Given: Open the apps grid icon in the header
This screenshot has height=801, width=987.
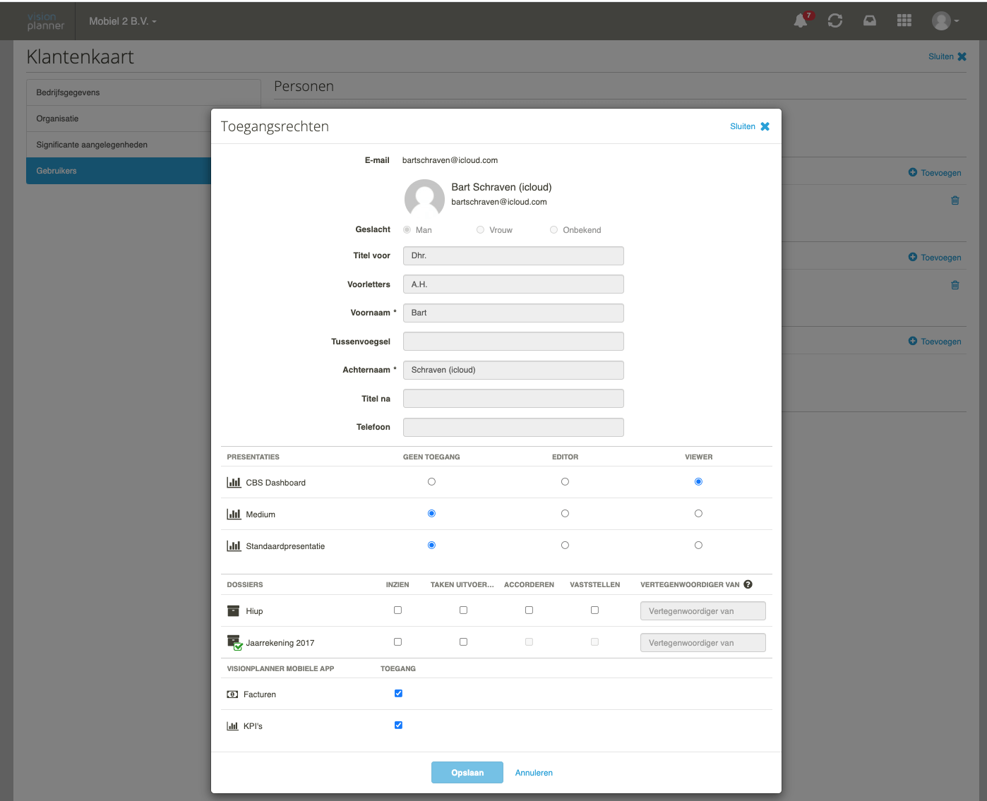Looking at the screenshot, I should tap(904, 20).
